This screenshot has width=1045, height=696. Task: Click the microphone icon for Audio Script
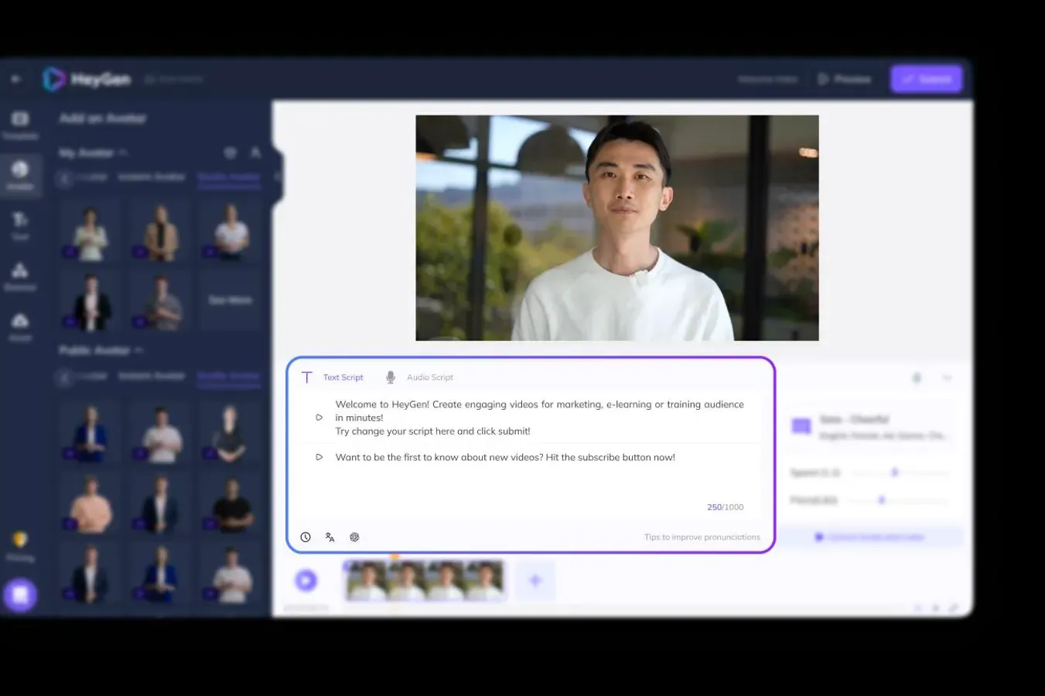391,377
